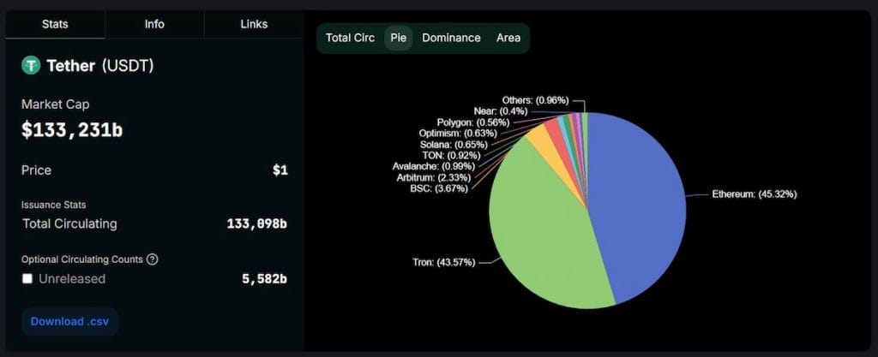
Task: Download the .csv file
Action: tap(70, 322)
